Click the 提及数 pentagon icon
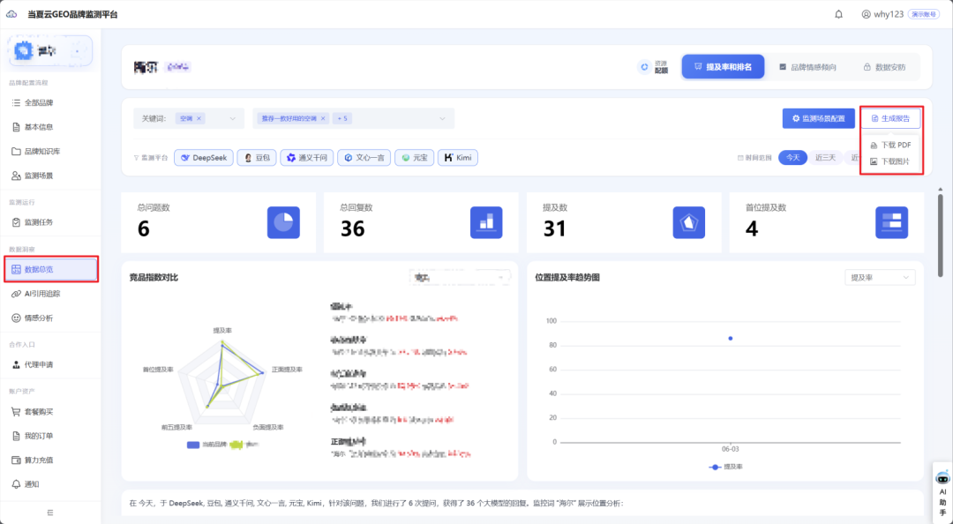Image resolution: width=953 pixels, height=524 pixels. [x=688, y=222]
